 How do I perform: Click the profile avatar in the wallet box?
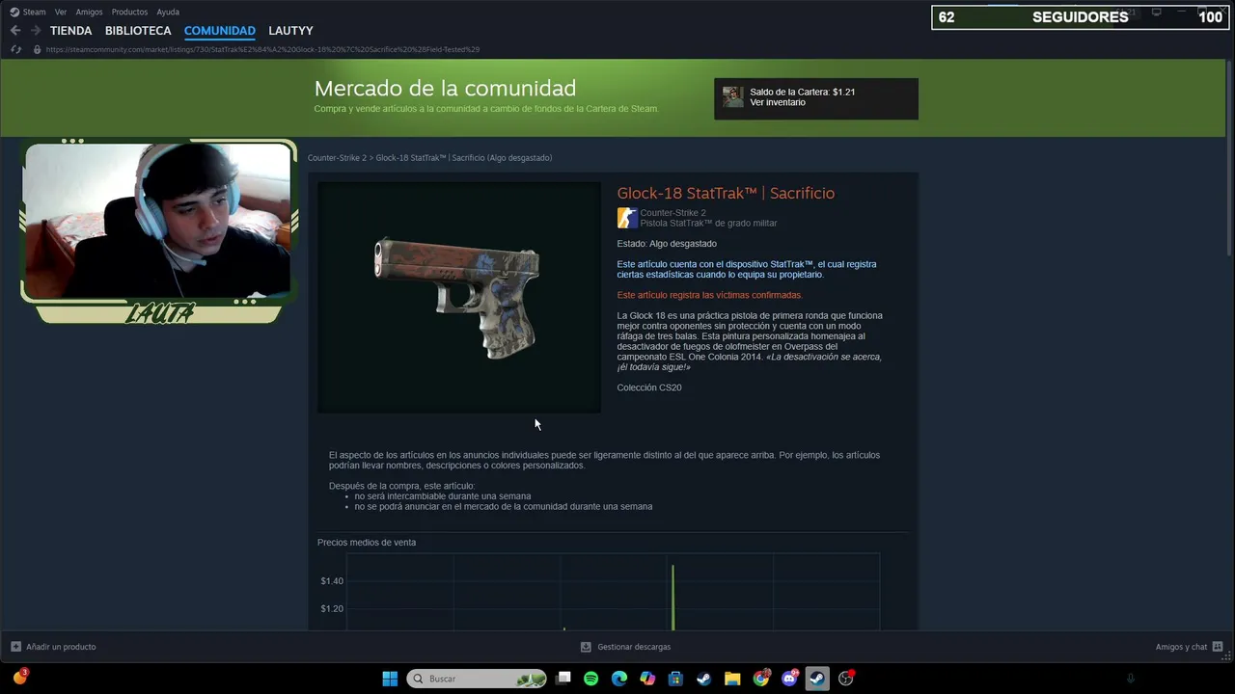coord(733,96)
